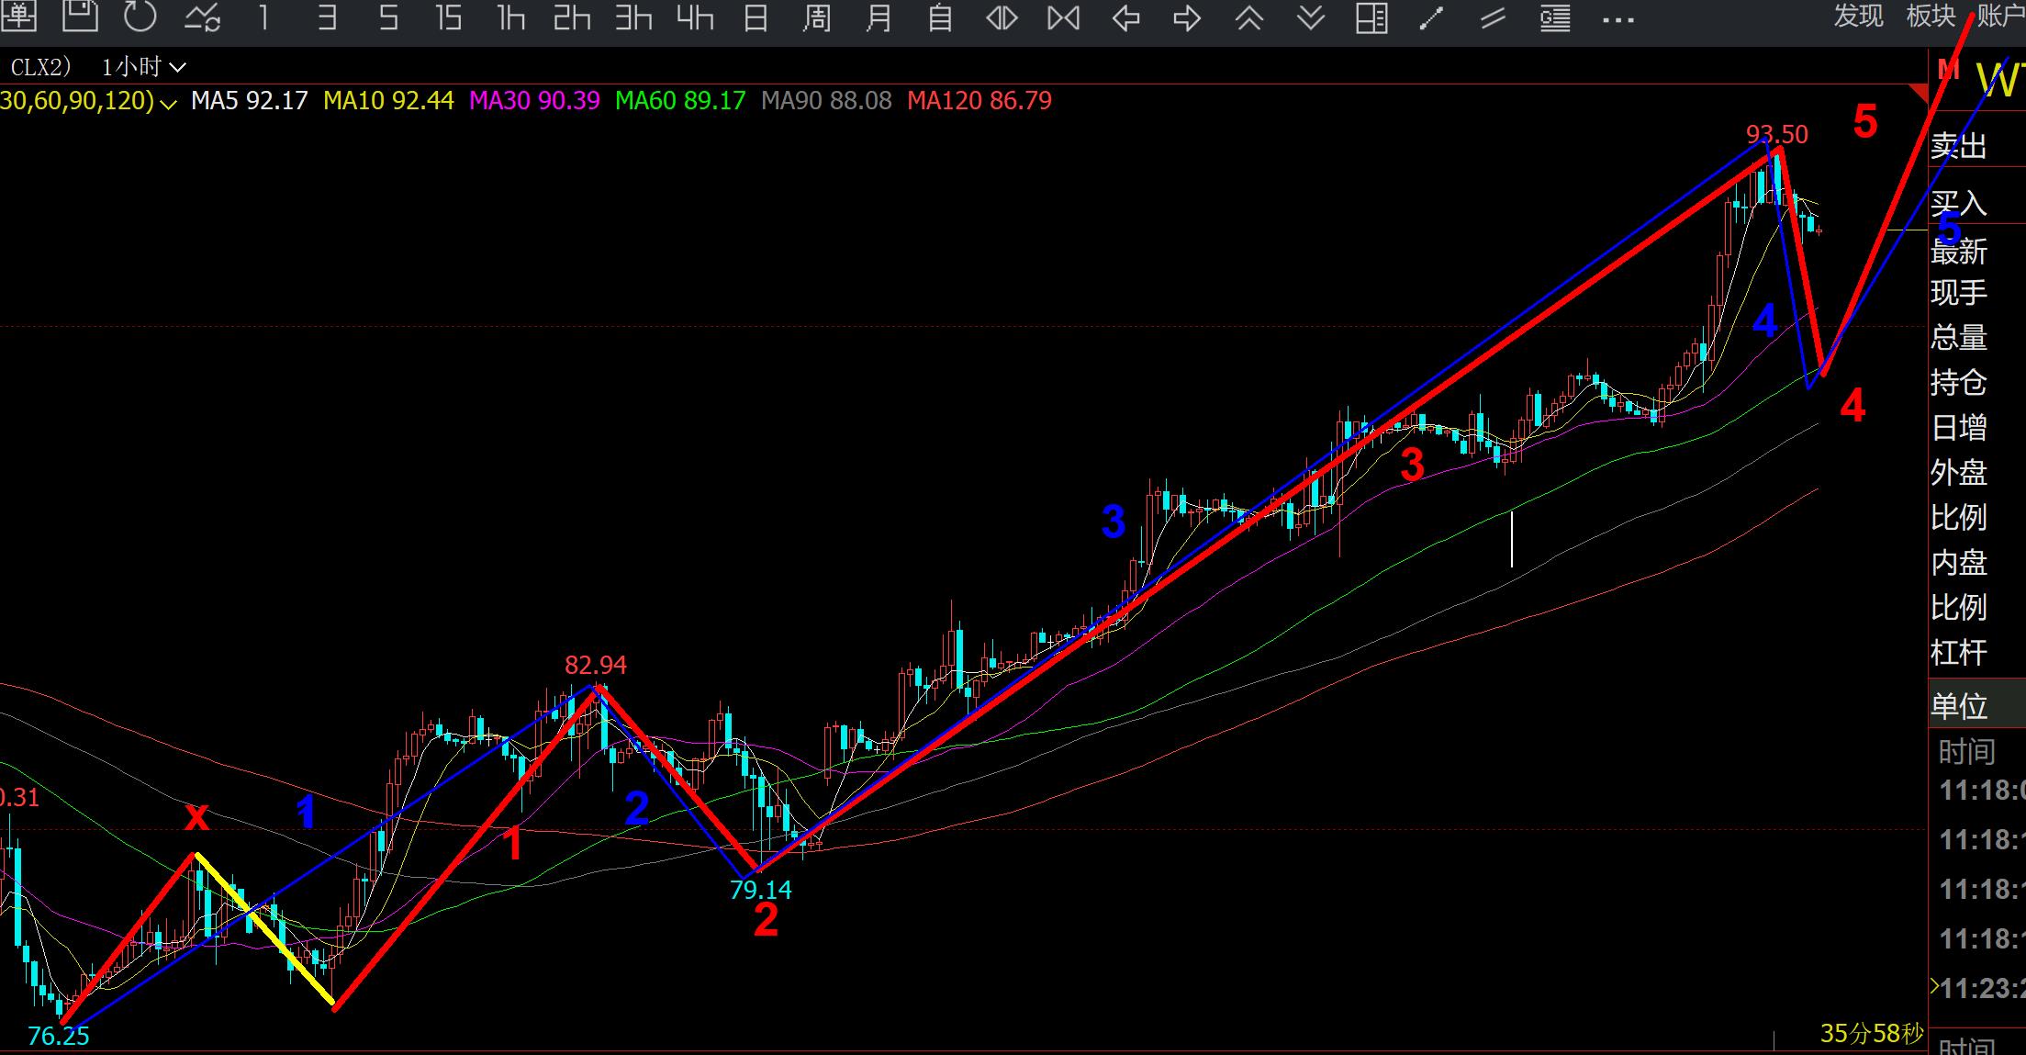This screenshot has width=2026, height=1055.
Task: Click the expand horizontally icon
Action: 1002,17
